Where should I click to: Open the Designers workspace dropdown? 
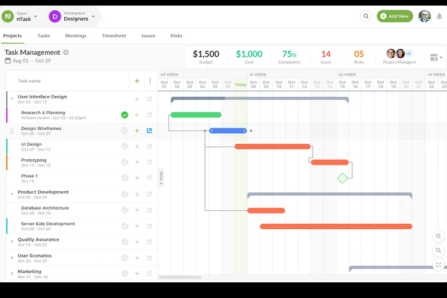pyautogui.click(x=93, y=16)
